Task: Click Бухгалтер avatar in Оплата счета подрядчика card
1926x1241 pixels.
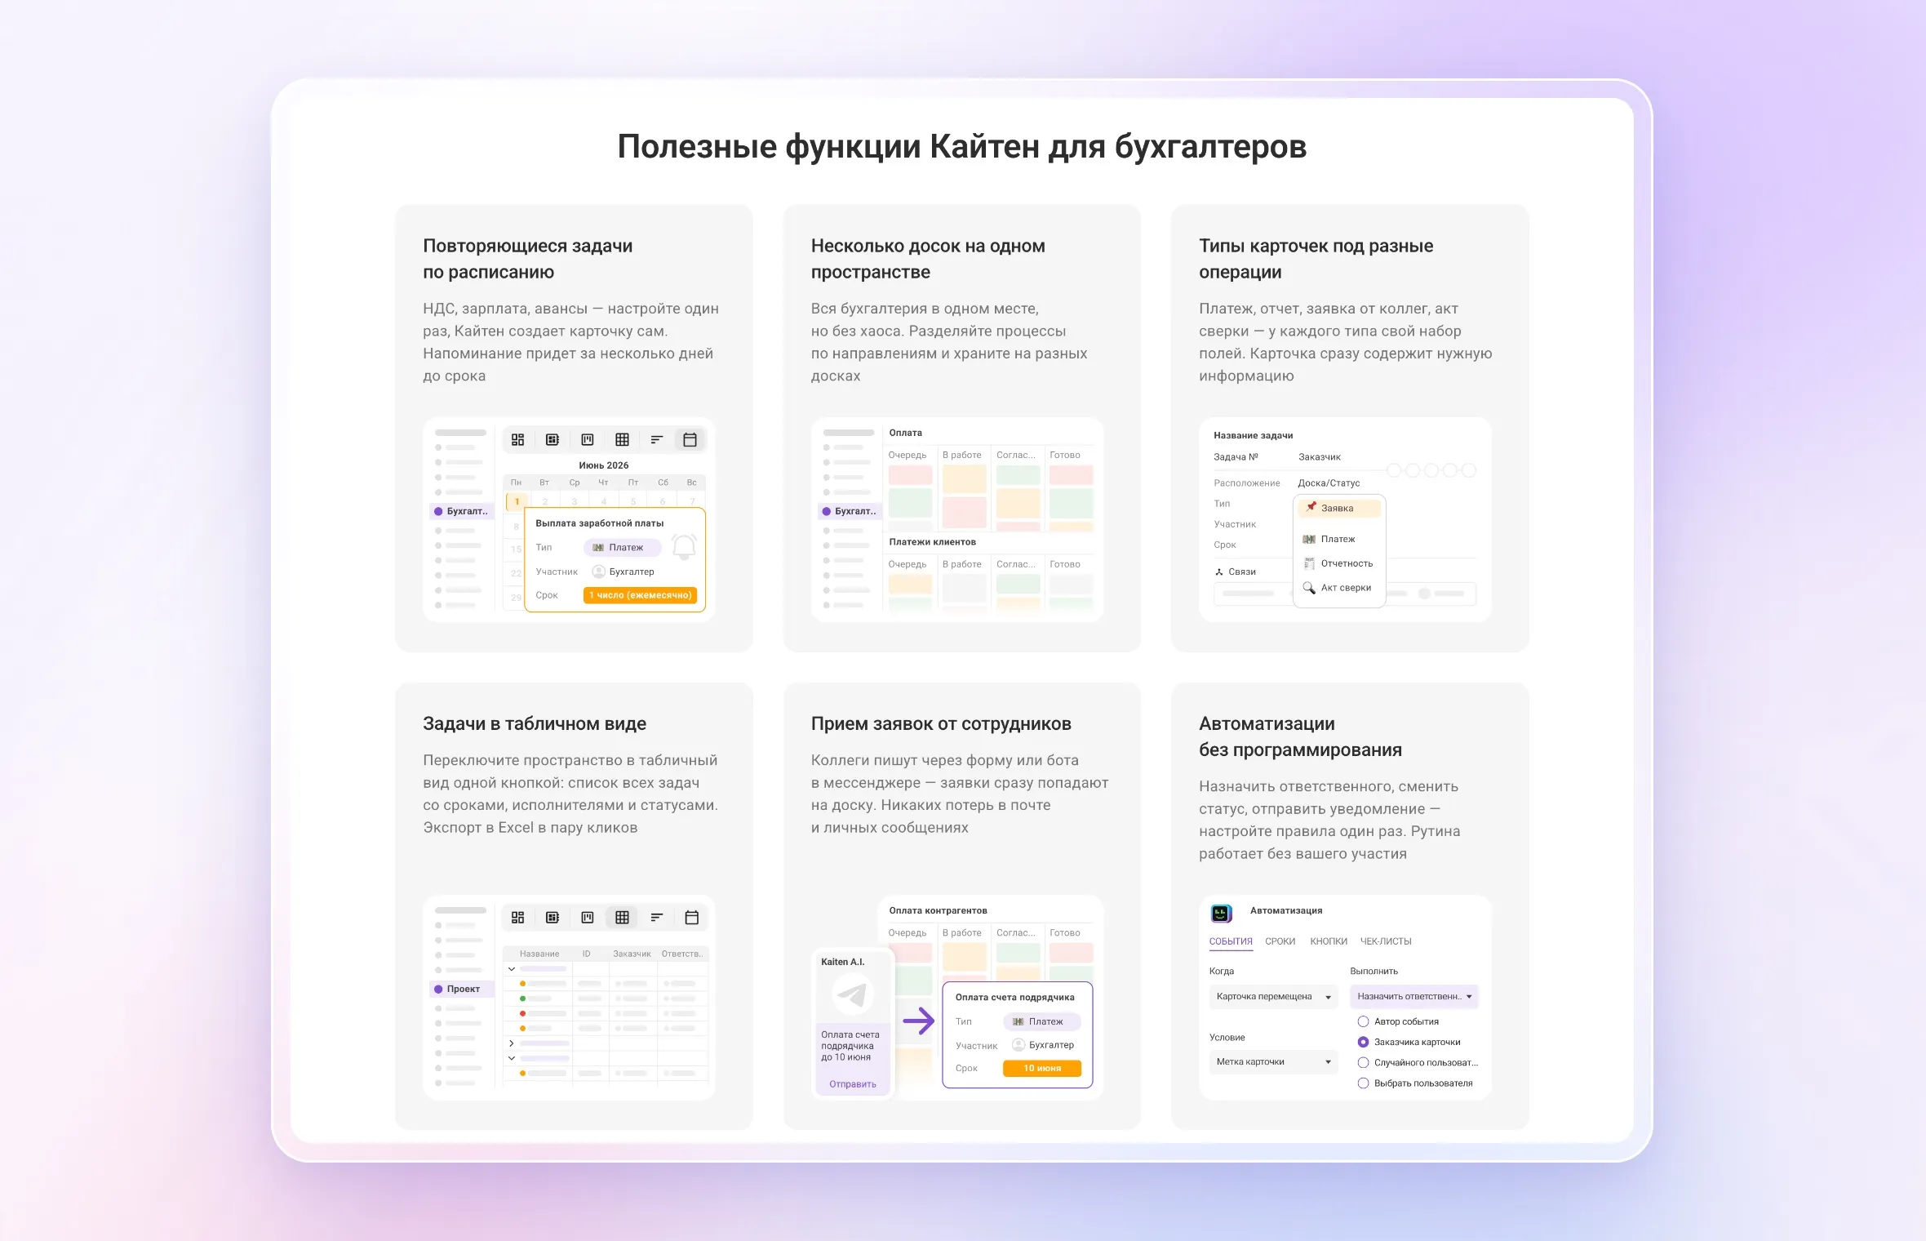Action: [1018, 1045]
